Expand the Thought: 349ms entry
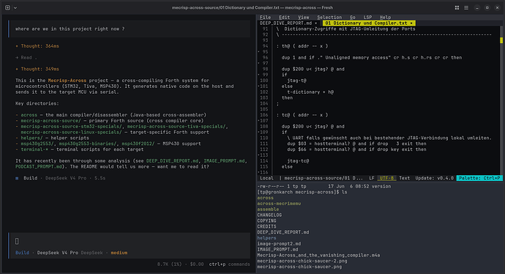The height and width of the screenshot is (274, 505). point(37,69)
